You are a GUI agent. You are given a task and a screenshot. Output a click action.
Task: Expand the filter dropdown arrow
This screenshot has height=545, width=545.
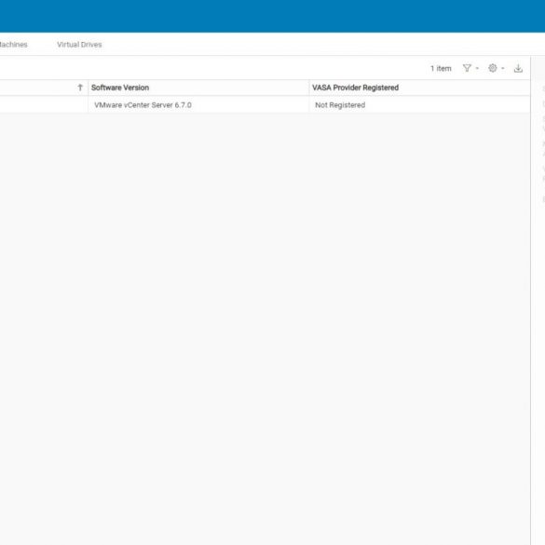pyautogui.click(x=477, y=68)
